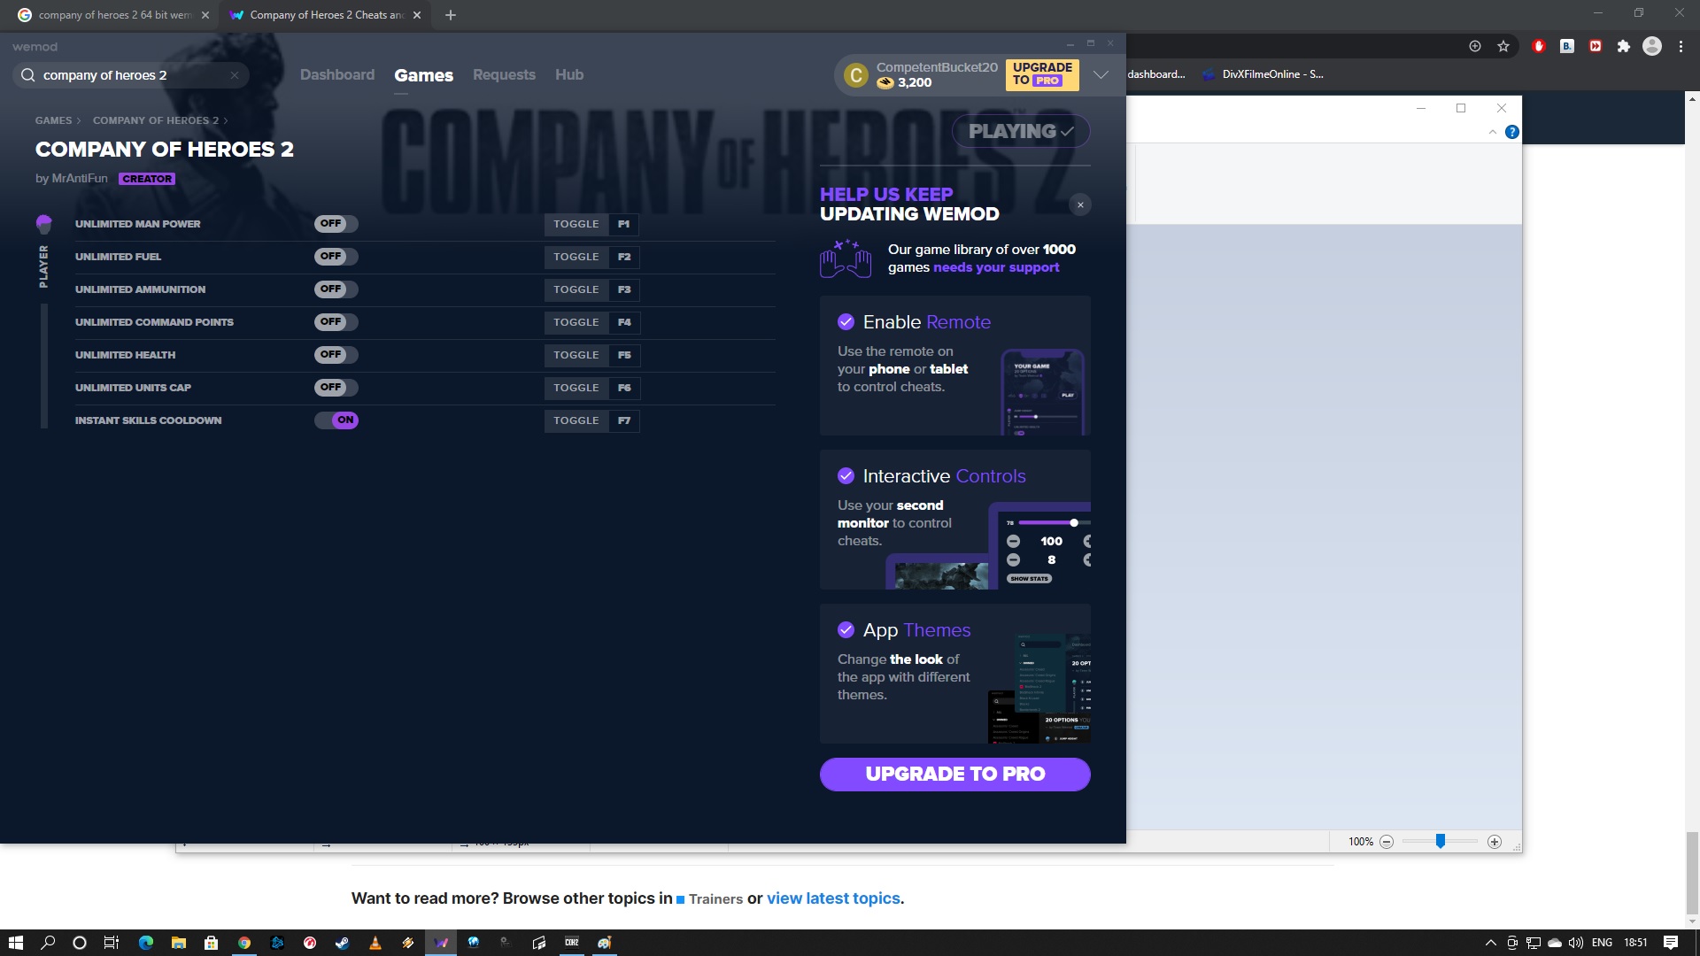Image resolution: width=1700 pixels, height=956 pixels.
Task: Expand the account upgrade dropdown arrow
Action: point(1101,74)
